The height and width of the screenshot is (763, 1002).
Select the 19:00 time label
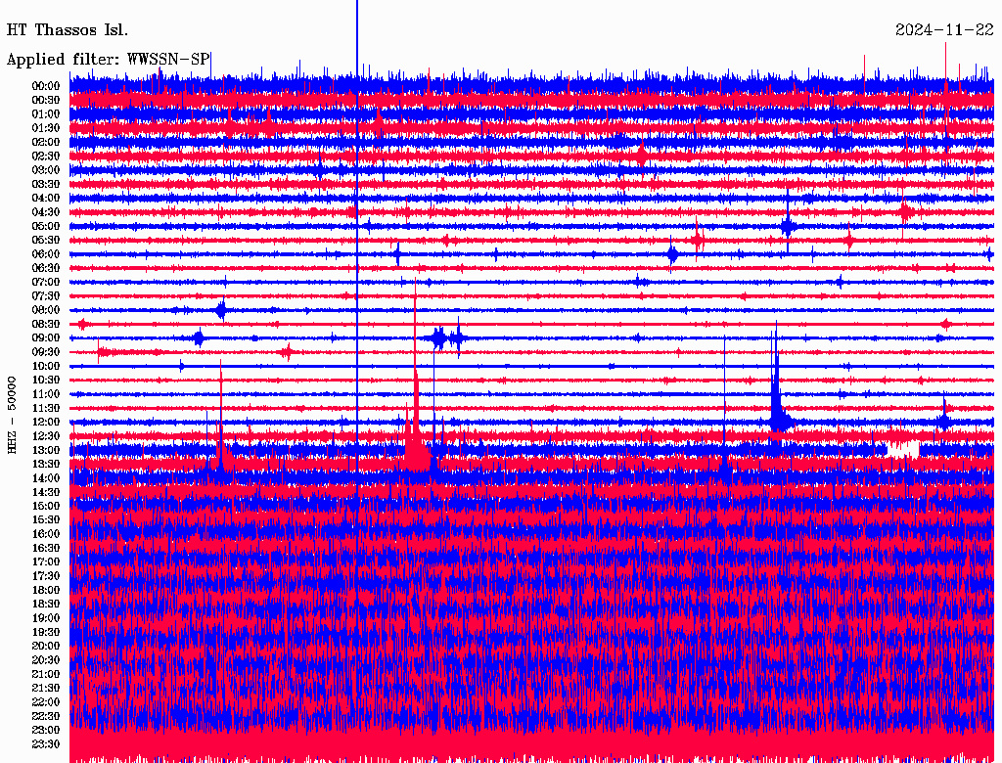coord(46,618)
